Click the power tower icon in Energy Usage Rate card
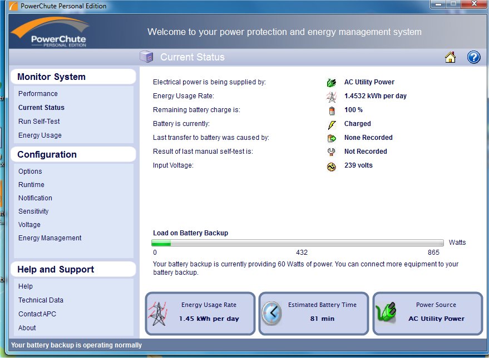489x358 pixels. 158,314
